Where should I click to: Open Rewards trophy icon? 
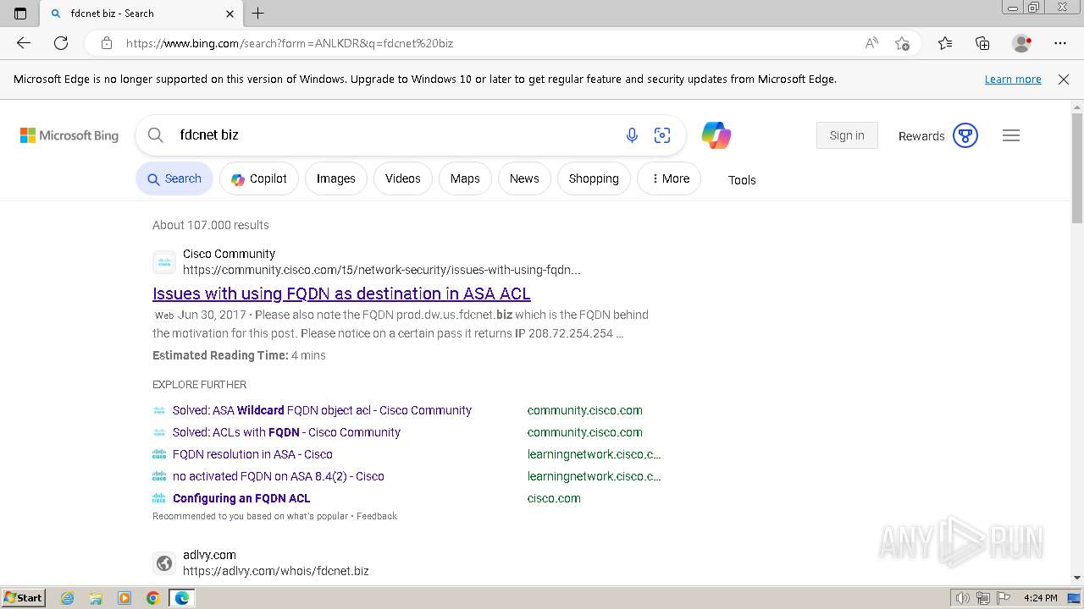pyautogui.click(x=965, y=135)
